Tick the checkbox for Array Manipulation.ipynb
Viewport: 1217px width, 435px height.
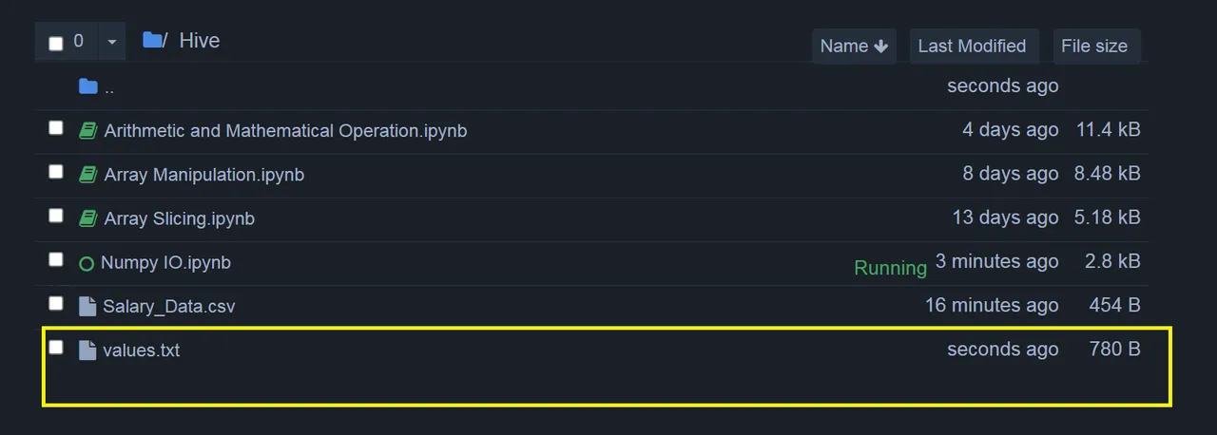[x=56, y=172]
